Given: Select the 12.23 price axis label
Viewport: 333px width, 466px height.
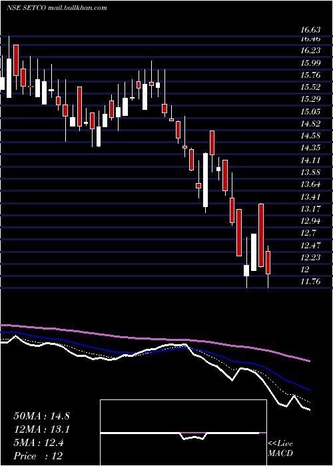Looking at the screenshot, I should (310, 258).
